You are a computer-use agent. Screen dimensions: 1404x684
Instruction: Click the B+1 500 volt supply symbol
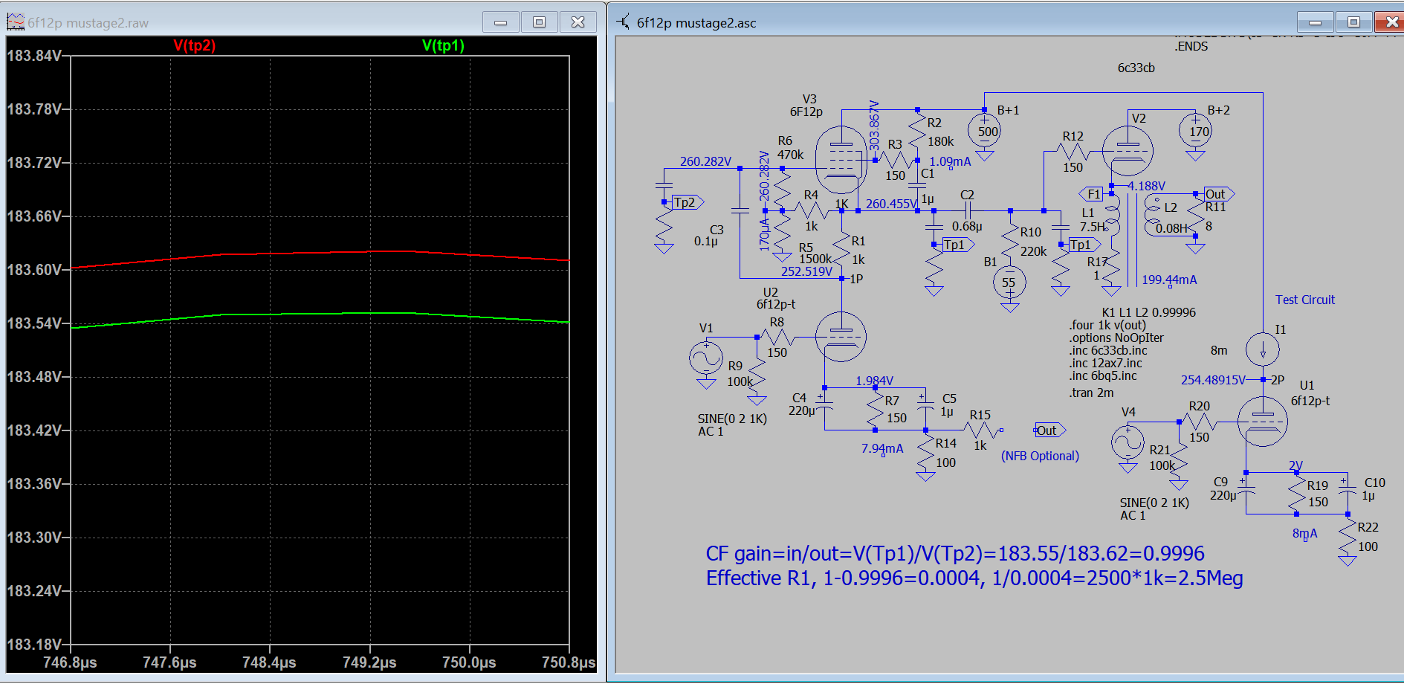tap(985, 132)
